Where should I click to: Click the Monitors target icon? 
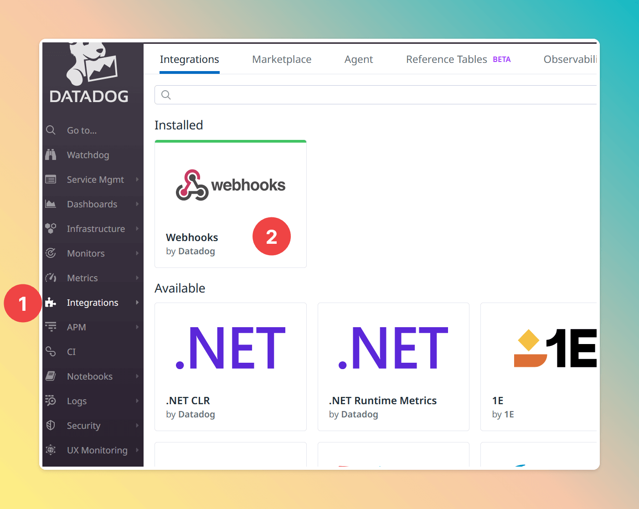pos(51,253)
